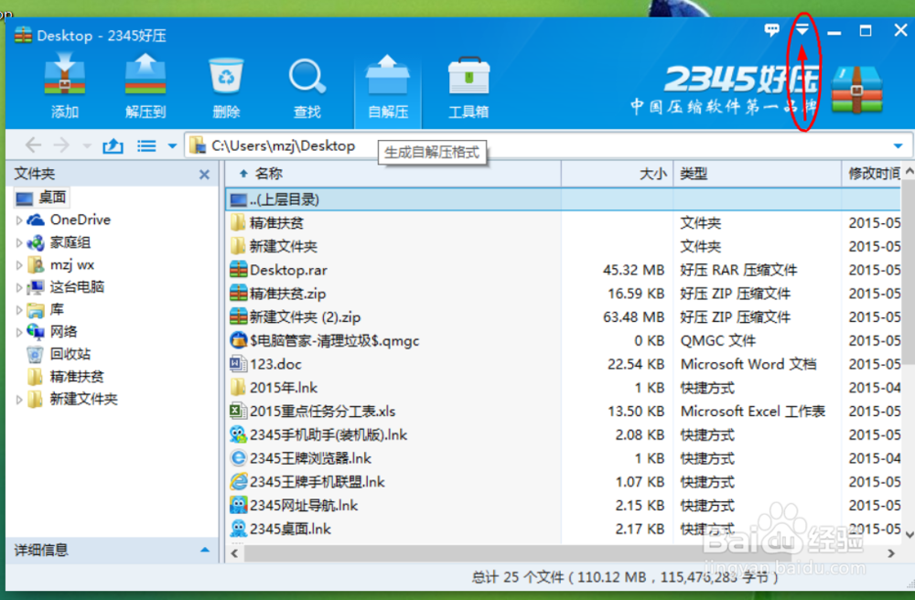Expand the OneDrive tree node
The width and height of the screenshot is (915, 600).
pyautogui.click(x=18, y=220)
